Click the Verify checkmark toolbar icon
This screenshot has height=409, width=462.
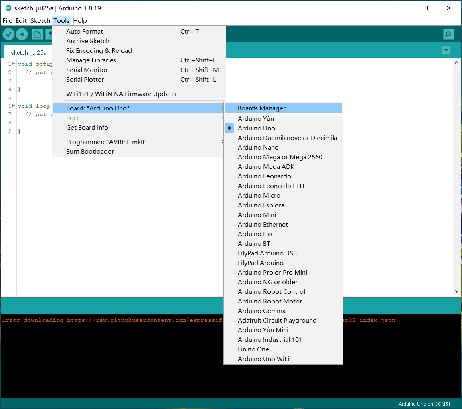click(8, 34)
